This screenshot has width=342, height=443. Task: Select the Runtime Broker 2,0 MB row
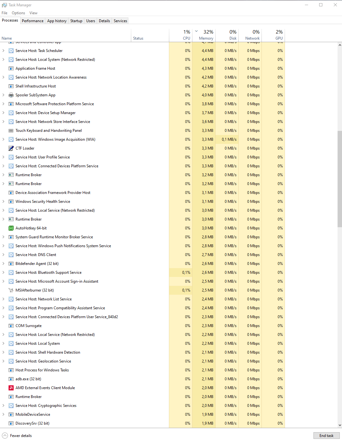tap(142, 397)
